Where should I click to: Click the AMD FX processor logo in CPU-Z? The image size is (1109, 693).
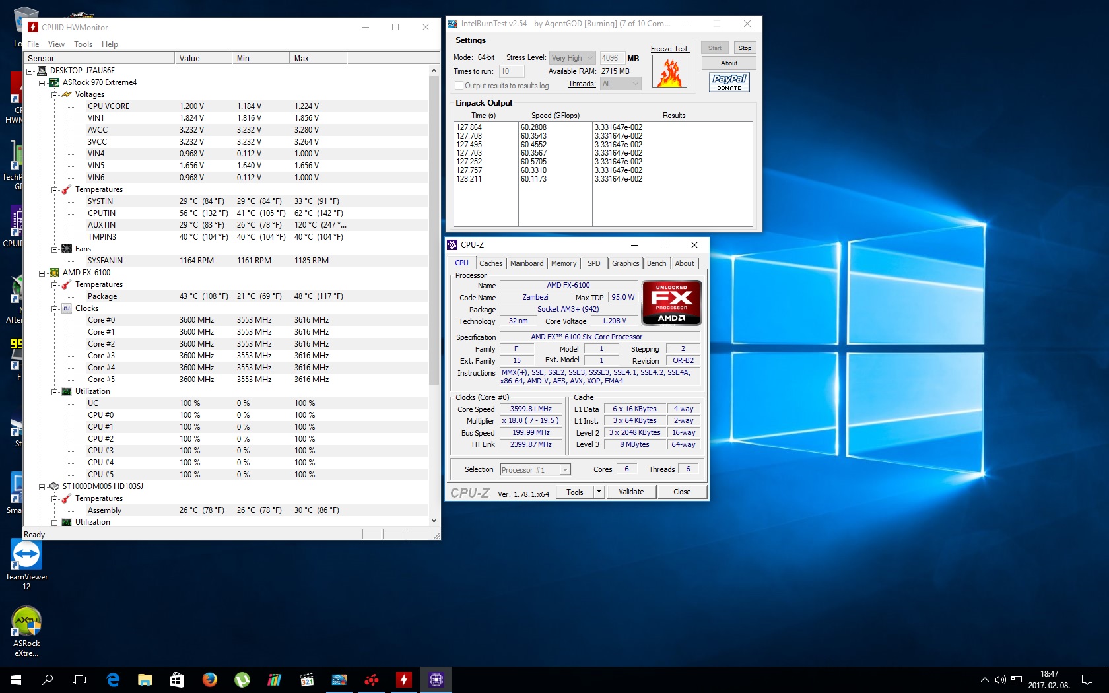pyautogui.click(x=671, y=303)
